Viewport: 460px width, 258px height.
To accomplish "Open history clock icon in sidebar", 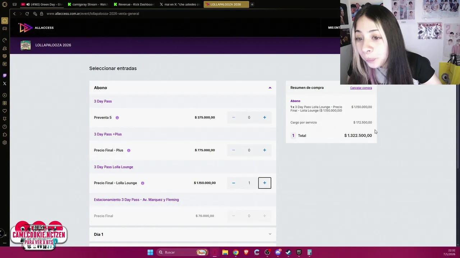I will coord(5,127).
